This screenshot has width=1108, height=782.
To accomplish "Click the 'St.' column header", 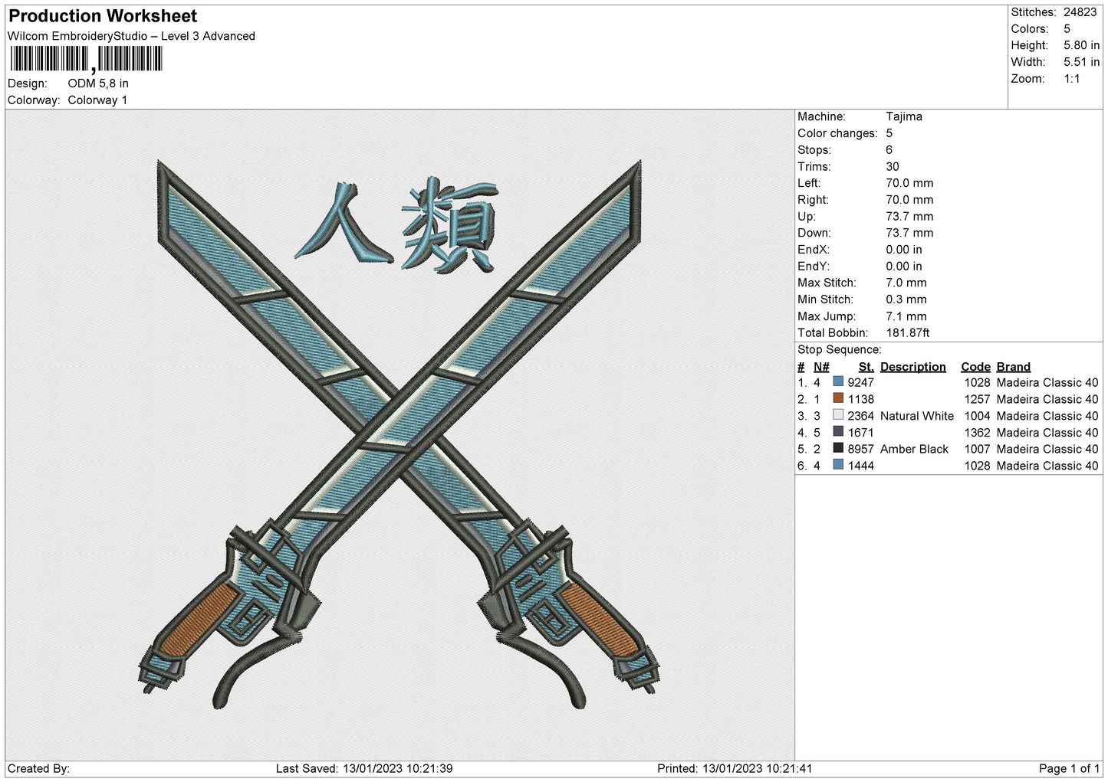I will pos(866,367).
